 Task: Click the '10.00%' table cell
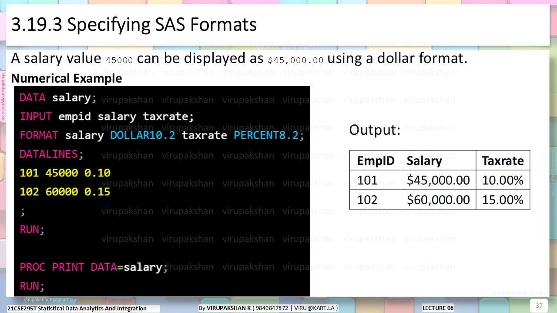point(503,180)
